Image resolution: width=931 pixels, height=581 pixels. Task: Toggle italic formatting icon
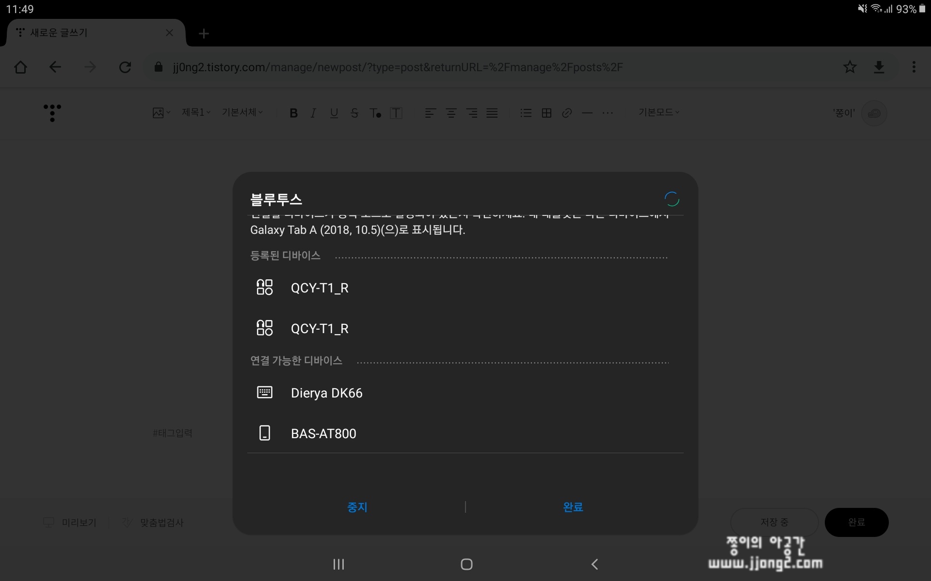[x=314, y=113]
